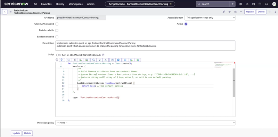
Task: Click the bottom Update button
Action: pos(16,133)
